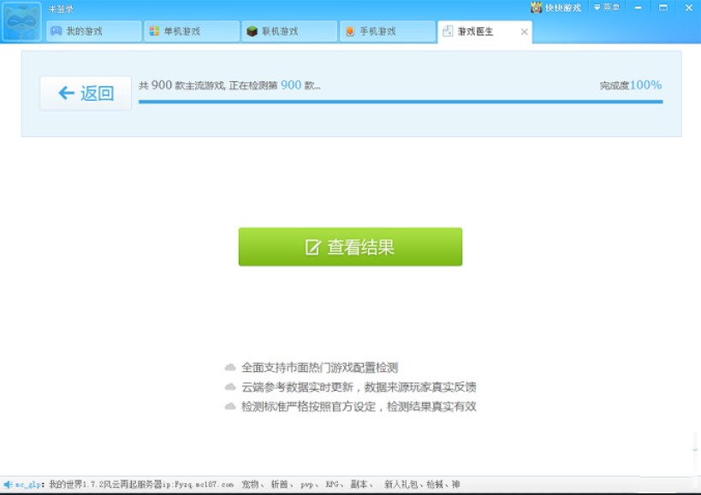
Task: Minimize the window
Action: tap(638, 8)
